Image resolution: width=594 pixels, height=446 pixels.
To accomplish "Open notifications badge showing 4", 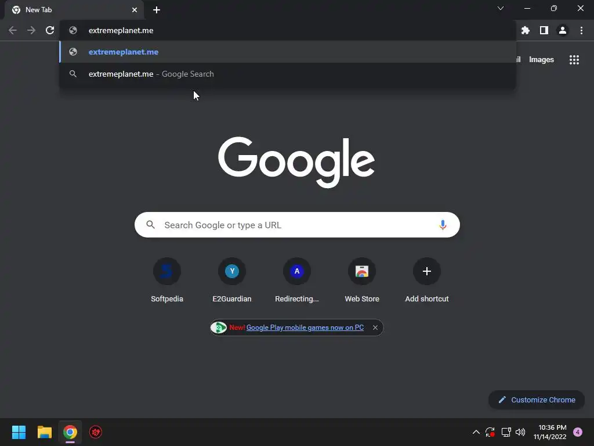I will coord(578,432).
